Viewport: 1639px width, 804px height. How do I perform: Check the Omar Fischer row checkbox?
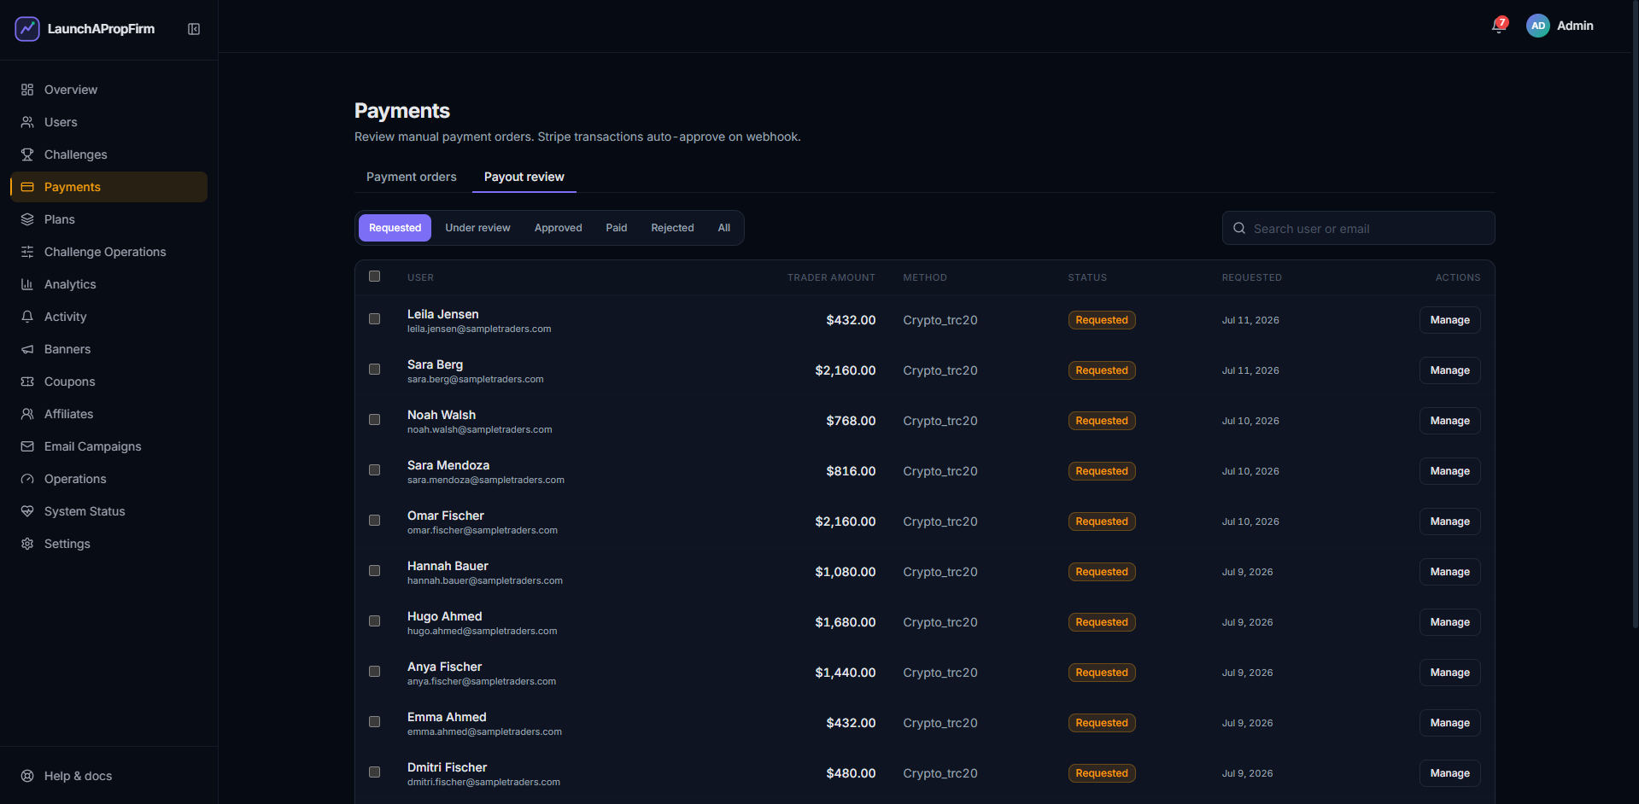(374, 520)
